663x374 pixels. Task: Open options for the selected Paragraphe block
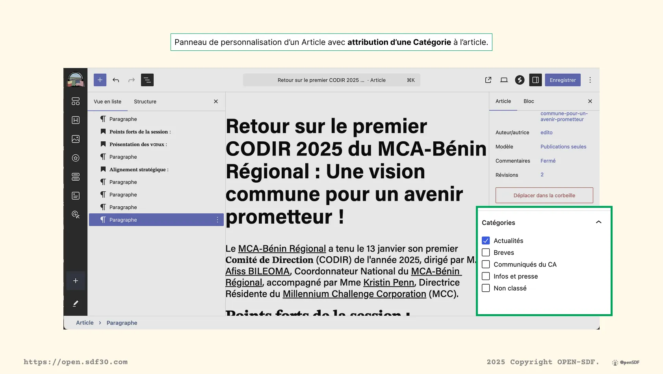pyautogui.click(x=217, y=220)
